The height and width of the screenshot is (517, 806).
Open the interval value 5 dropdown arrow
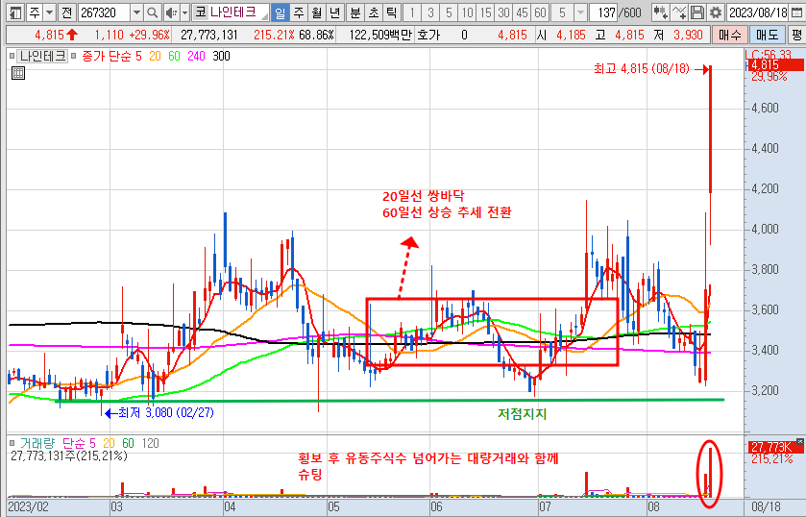coord(581,12)
